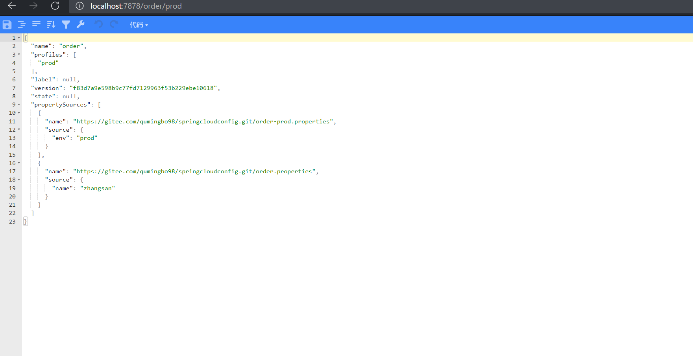Collapse the profiles array on line 3
This screenshot has height=356, width=693.
(x=19, y=55)
